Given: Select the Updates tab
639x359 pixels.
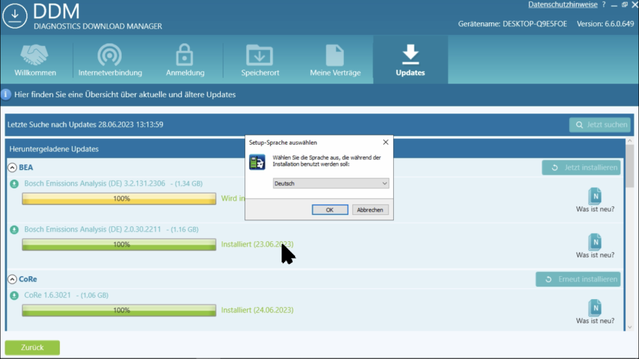Looking at the screenshot, I should pos(411,60).
